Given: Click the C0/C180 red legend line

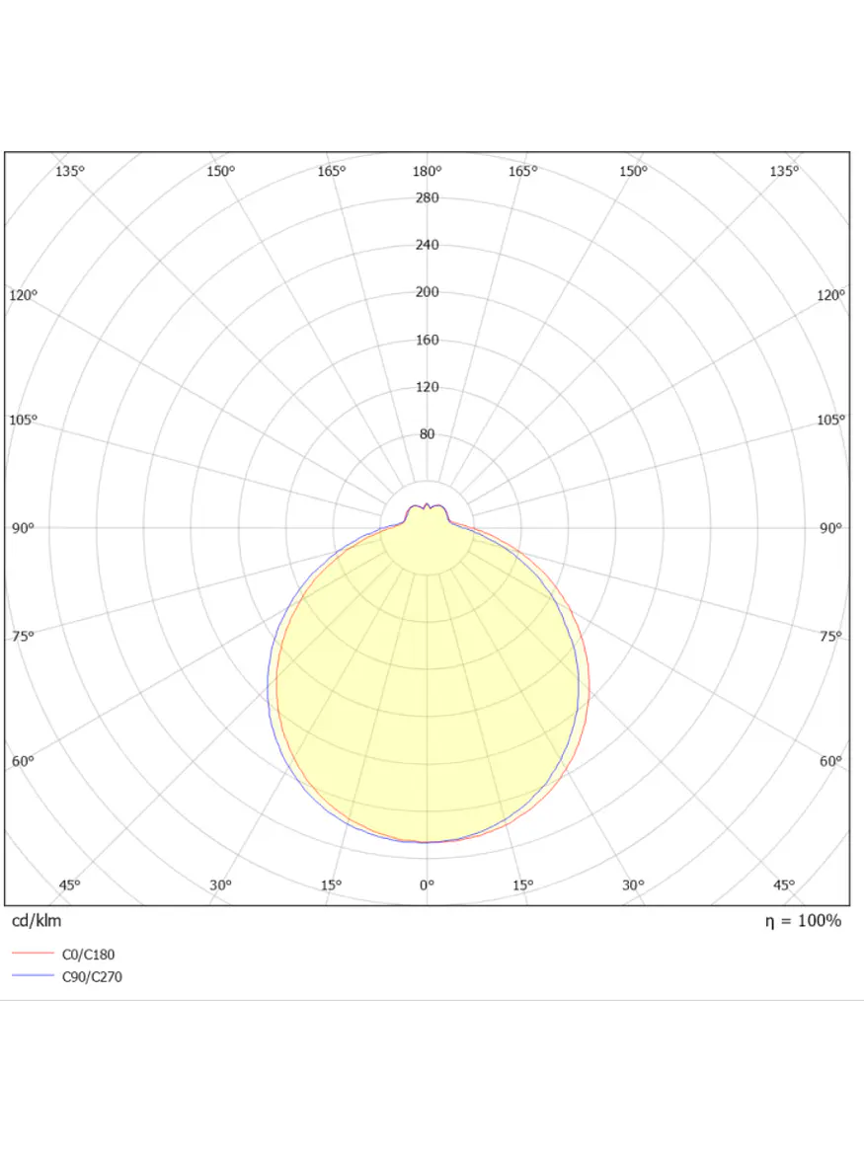Looking at the screenshot, I should tap(32, 952).
